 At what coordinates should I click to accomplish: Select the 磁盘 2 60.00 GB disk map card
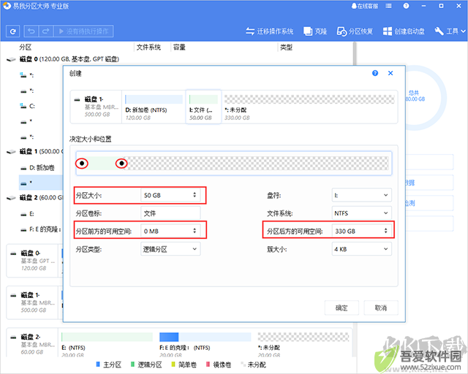[32, 343]
